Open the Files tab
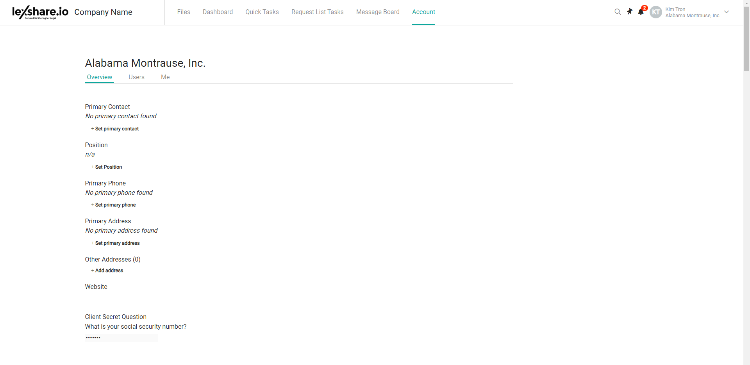 click(x=184, y=12)
